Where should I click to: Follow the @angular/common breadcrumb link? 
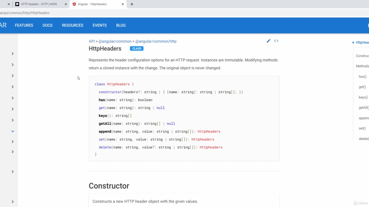115,41
